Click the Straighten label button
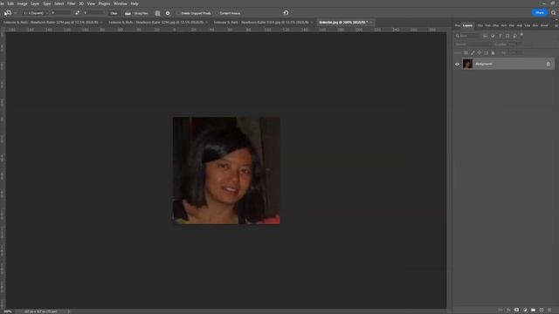The height and width of the screenshot is (314, 559). point(141,13)
